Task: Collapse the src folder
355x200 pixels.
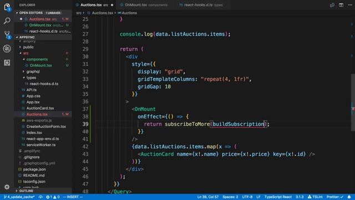Action: [26, 53]
